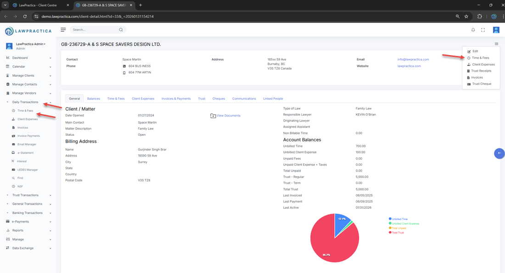The height and width of the screenshot is (273, 505).
Task: Click the notification bell icon
Action: coord(473,30)
